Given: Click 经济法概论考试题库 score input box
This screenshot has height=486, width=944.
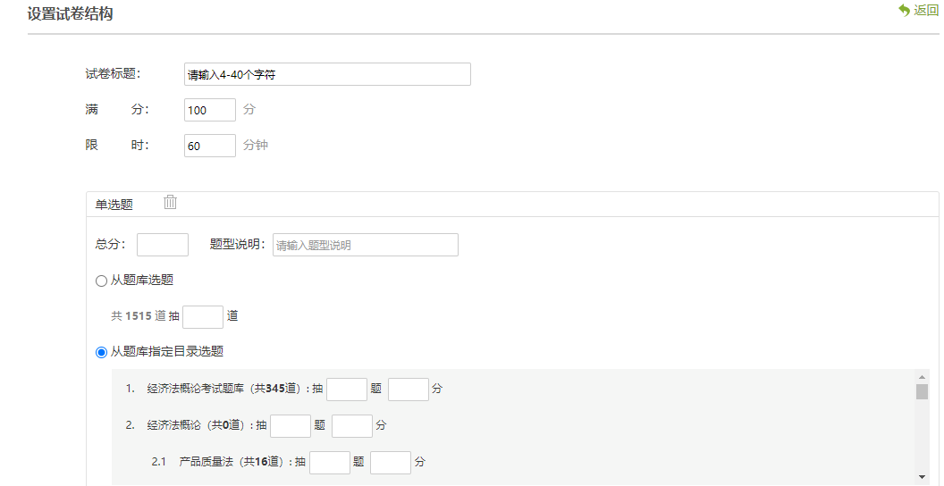Looking at the screenshot, I should [409, 390].
